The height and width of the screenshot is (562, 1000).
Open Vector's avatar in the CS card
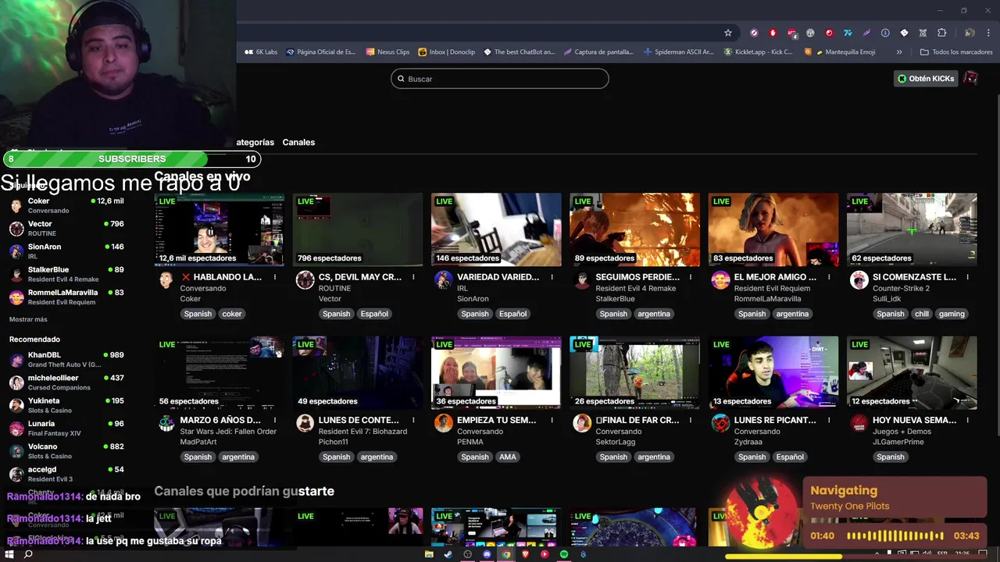click(x=305, y=281)
